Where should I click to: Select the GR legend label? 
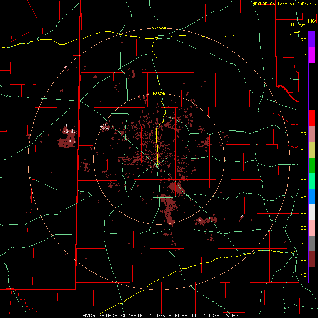[x=304, y=134]
